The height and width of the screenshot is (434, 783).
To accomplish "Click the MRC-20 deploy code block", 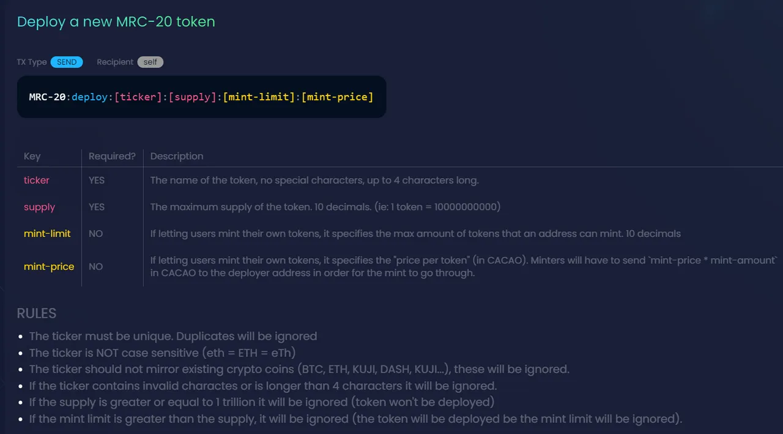I will [201, 97].
